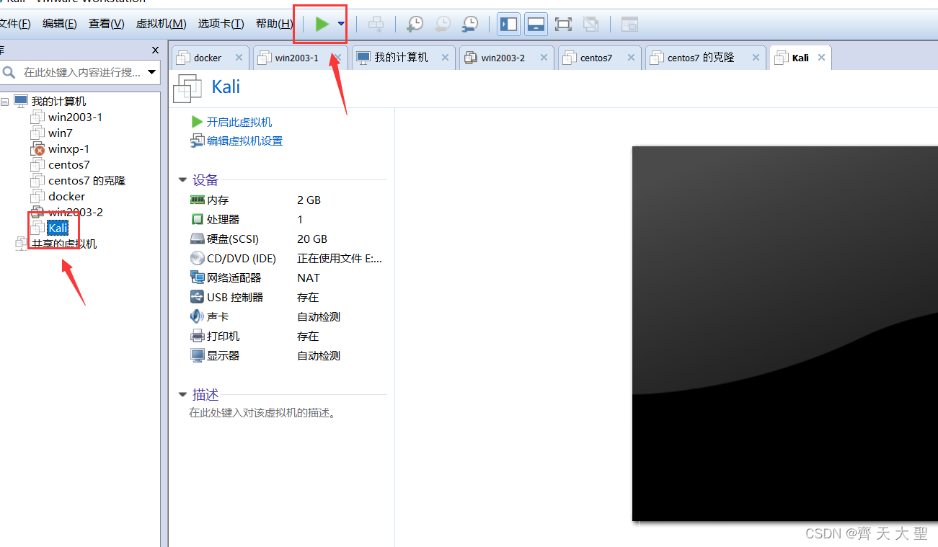
Task: Select win2003-1 in the library tree
Action: tap(75, 117)
